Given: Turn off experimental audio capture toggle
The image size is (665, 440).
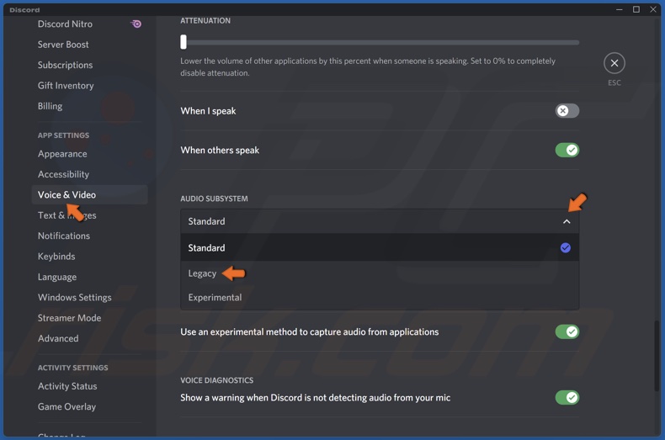Looking at the screenshot, I should 567,331.
